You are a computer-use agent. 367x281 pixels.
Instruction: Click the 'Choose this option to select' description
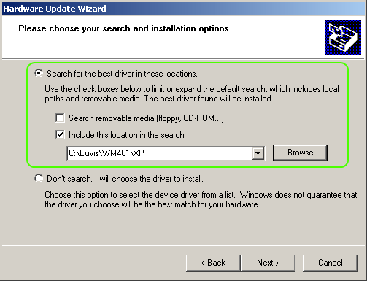click(x=201, y=199)
